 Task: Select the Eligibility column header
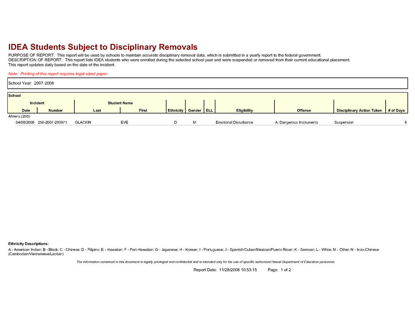pos(244,110)
